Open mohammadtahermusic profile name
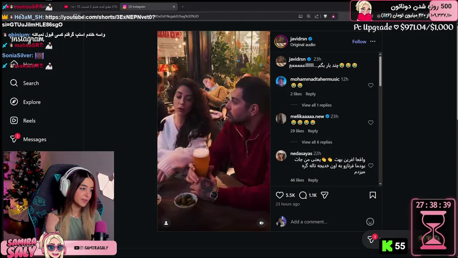This screenshot has height=258, width=458. pyautogui.click(x=315, y=79)
